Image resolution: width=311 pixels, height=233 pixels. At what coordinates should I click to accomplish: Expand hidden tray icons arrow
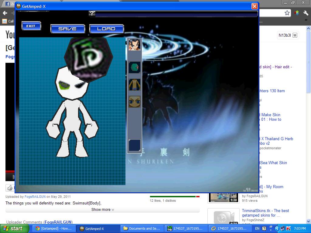[278, 229]
